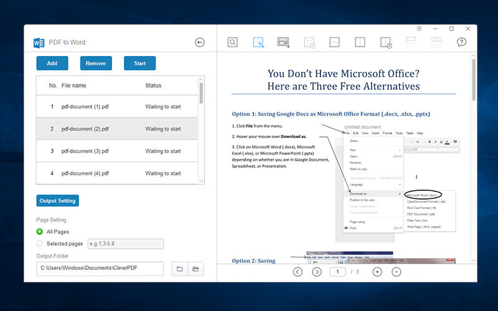
Task: Click the current page number field
Action: coord(337,272)
